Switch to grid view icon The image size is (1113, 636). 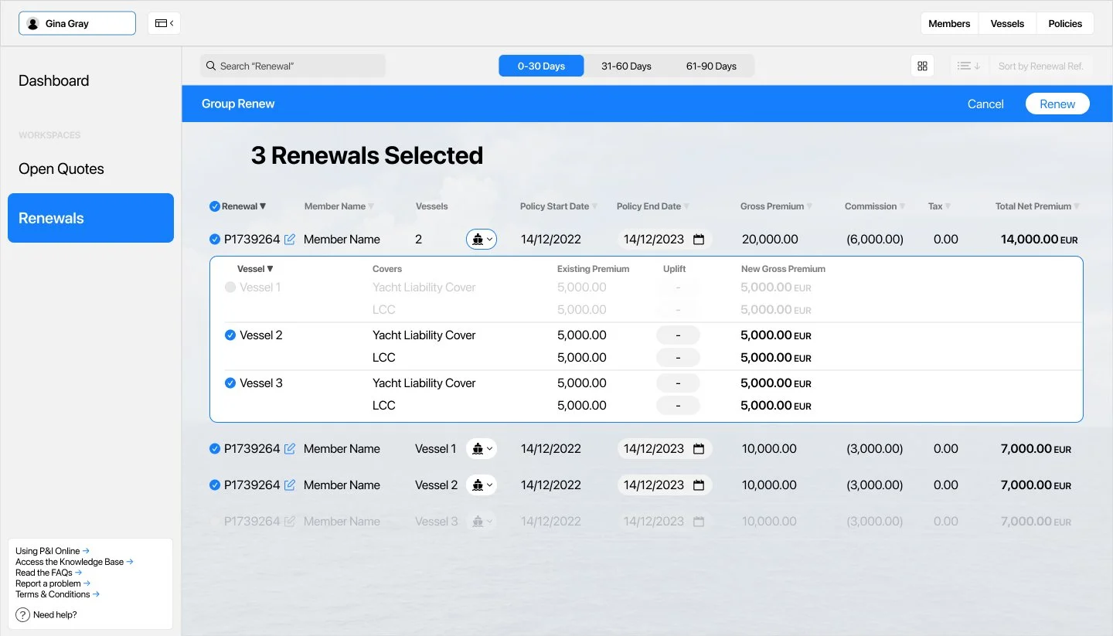coord(922,66)
